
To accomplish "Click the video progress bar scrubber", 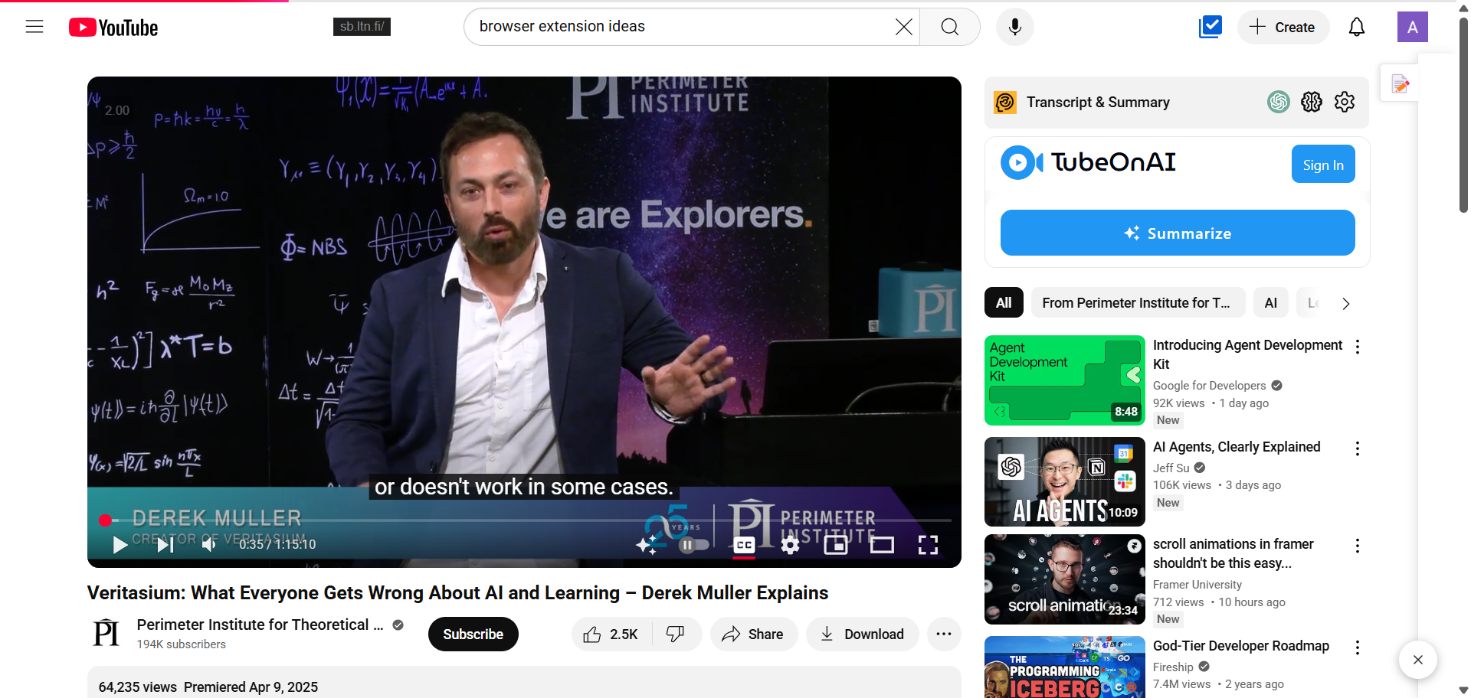I will (106, 520).
